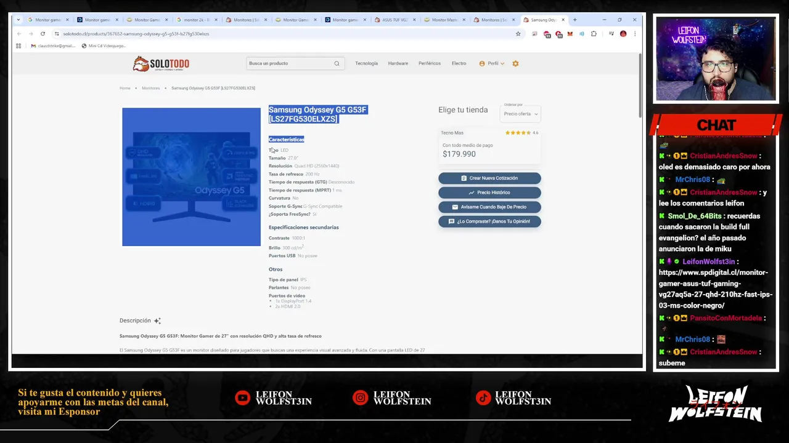
Task: Click the SoloTodo fox logo
Action: click(x=141, y=63)
